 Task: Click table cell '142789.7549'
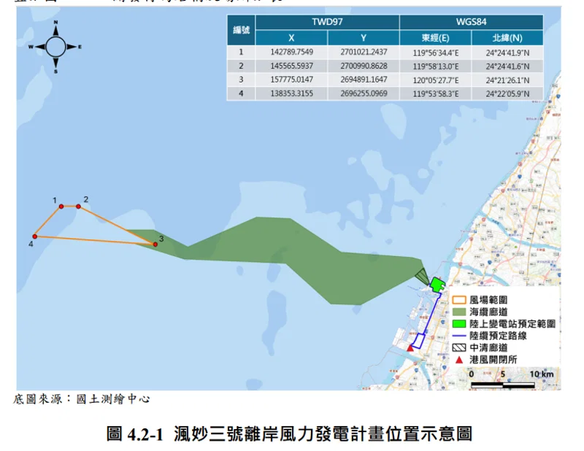(x=291, y=52)
